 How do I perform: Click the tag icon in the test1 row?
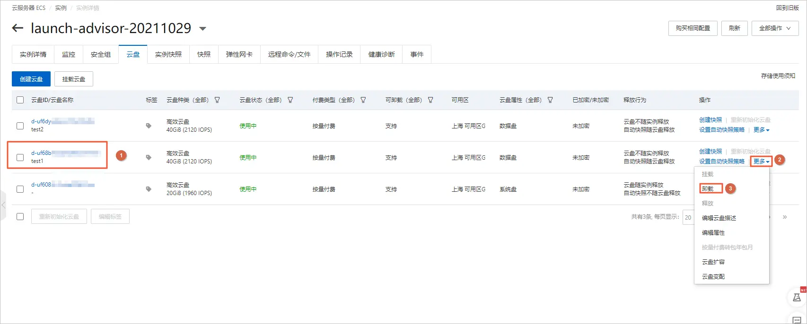149,157
